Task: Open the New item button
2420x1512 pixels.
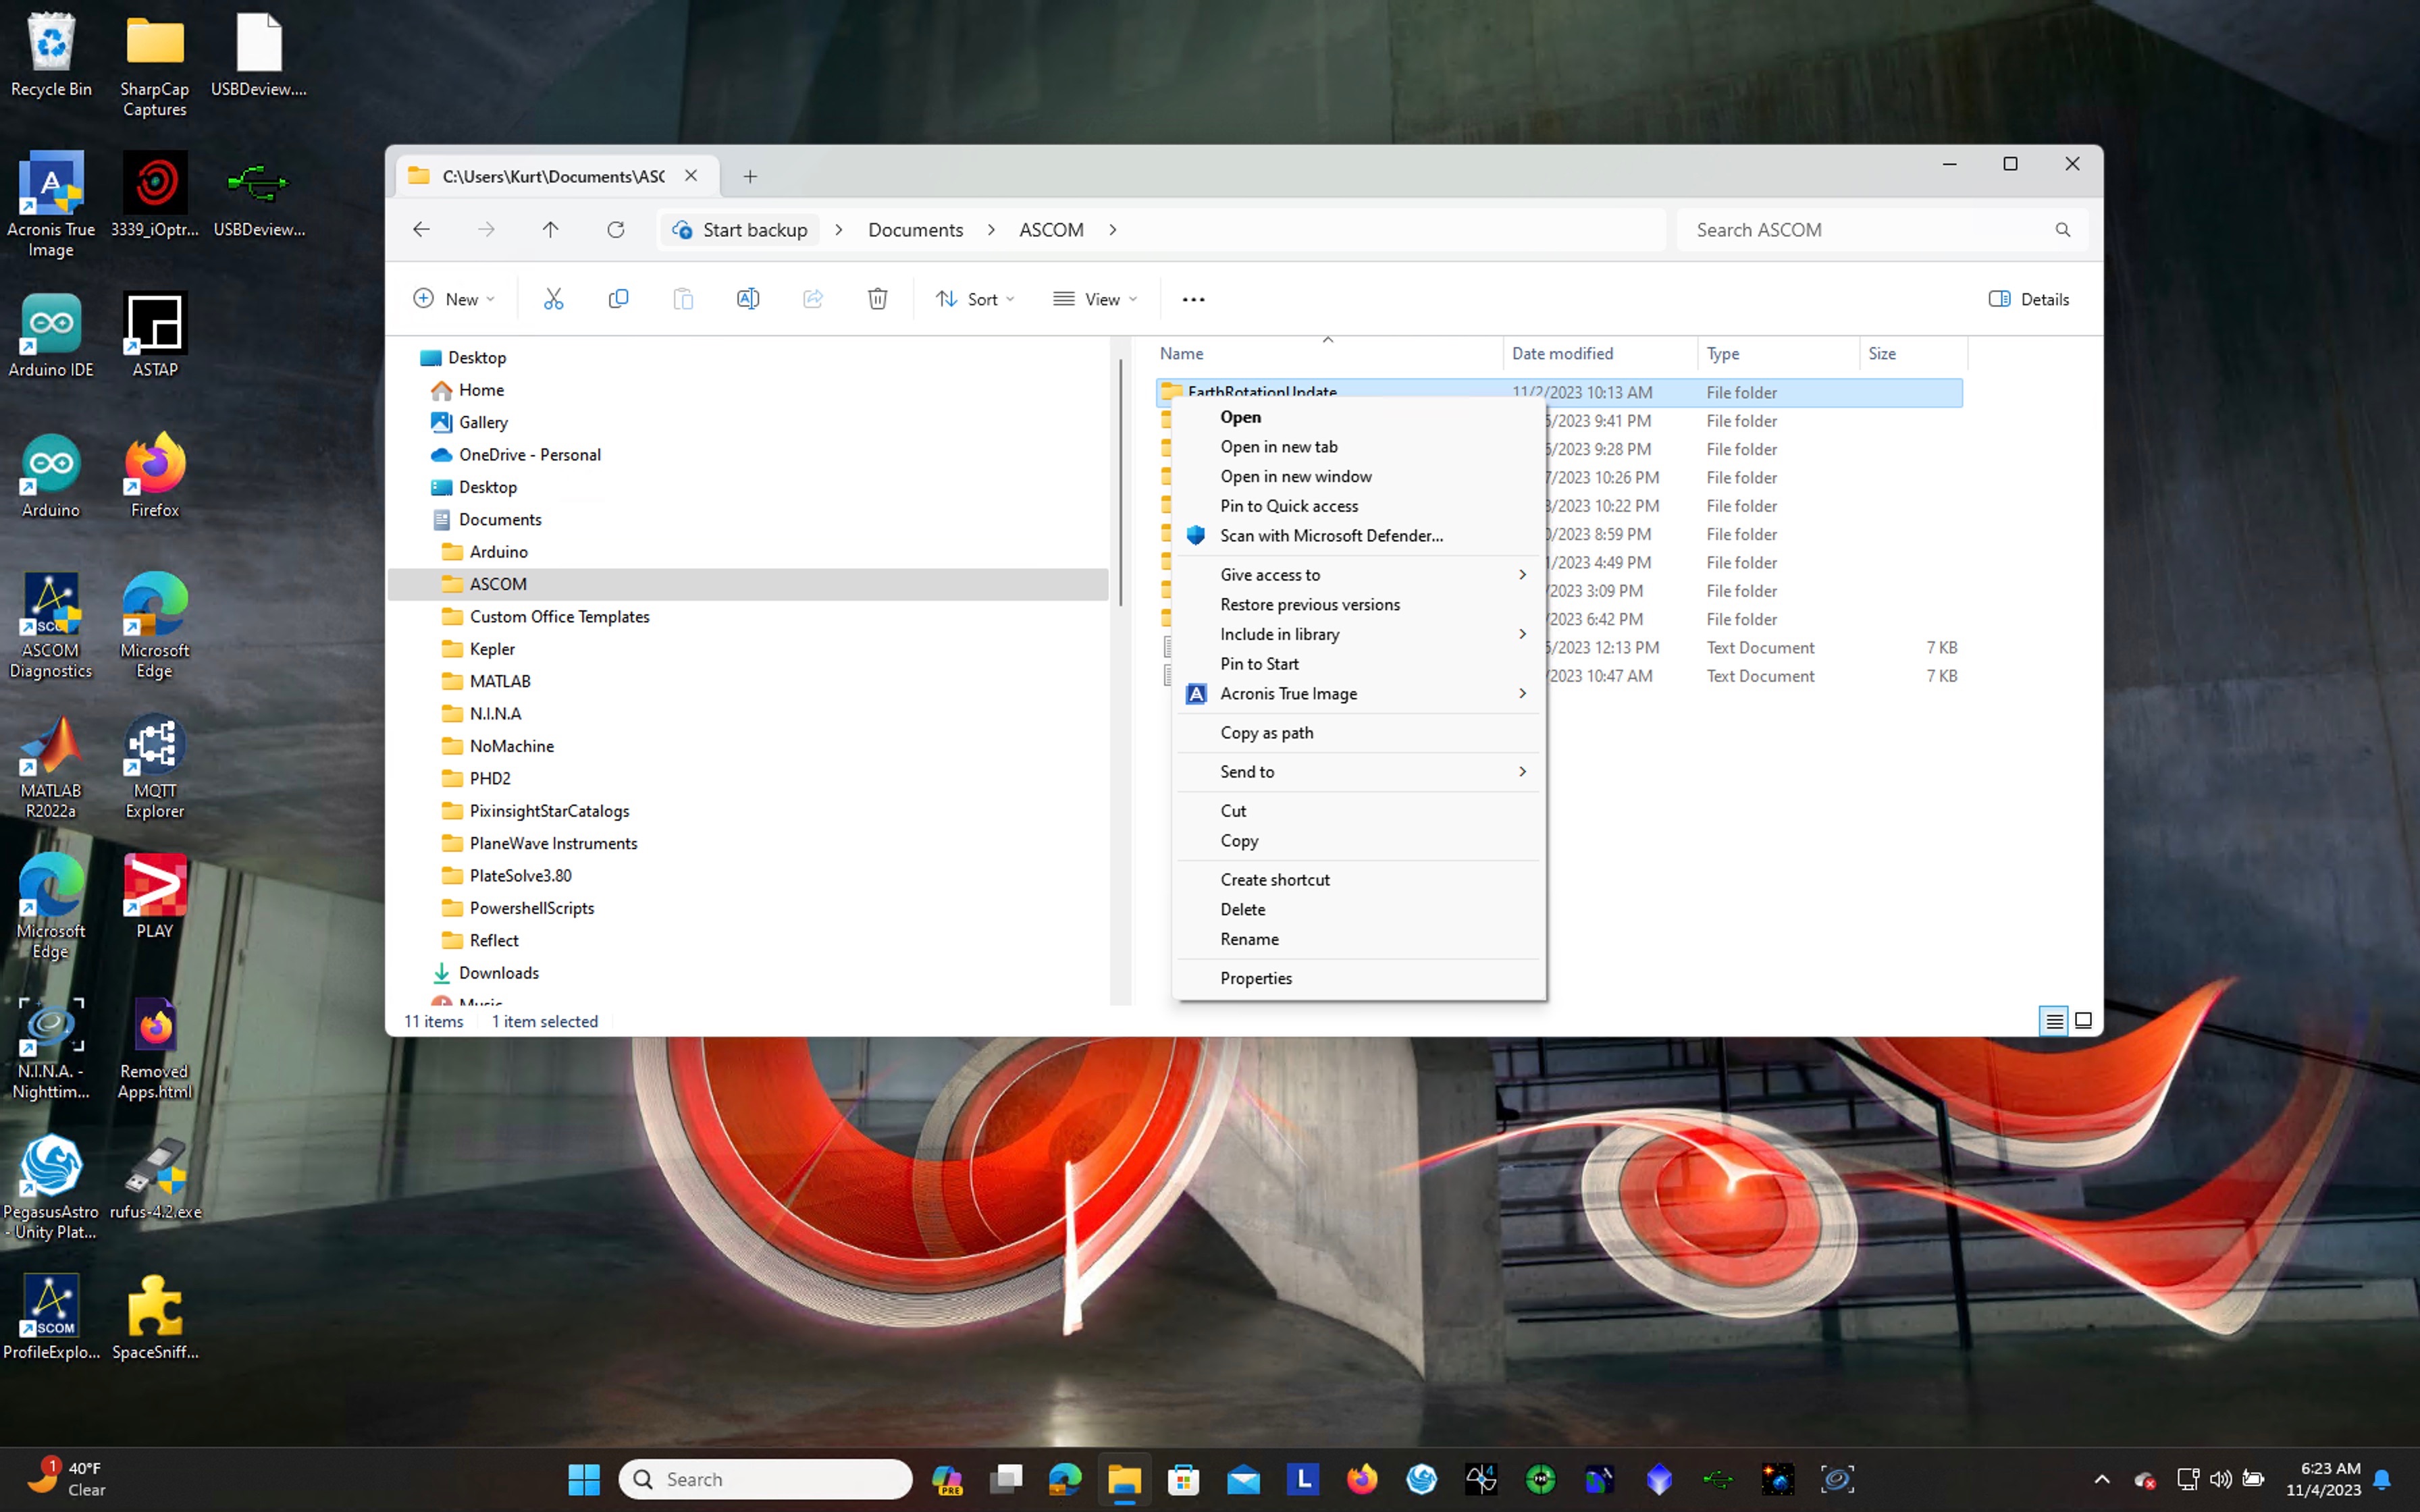Action: (x=453, y=299)
